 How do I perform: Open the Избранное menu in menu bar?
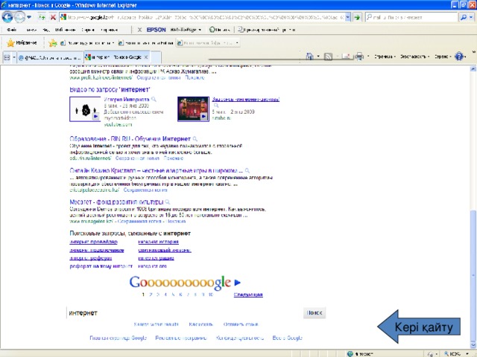(x=66, y=30)
